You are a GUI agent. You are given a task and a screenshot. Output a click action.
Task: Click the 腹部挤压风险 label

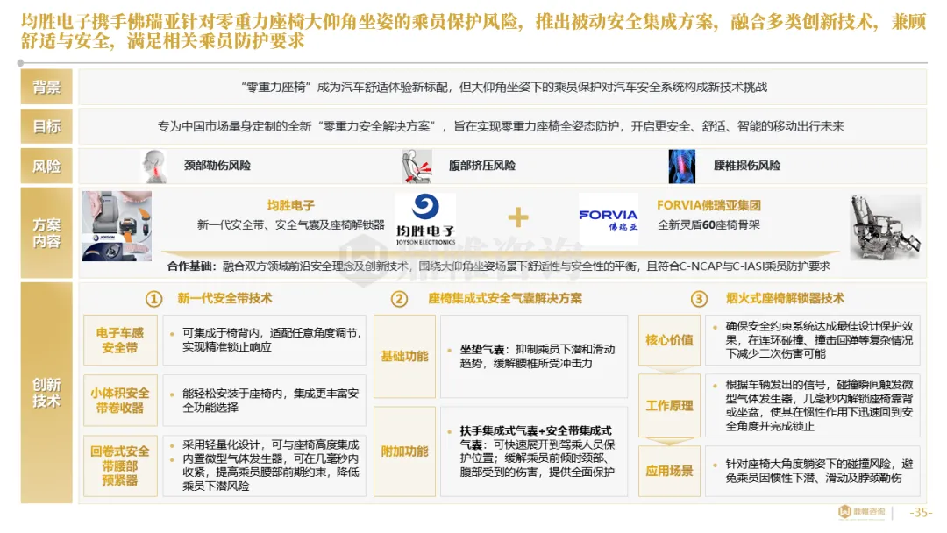point(482,166)
